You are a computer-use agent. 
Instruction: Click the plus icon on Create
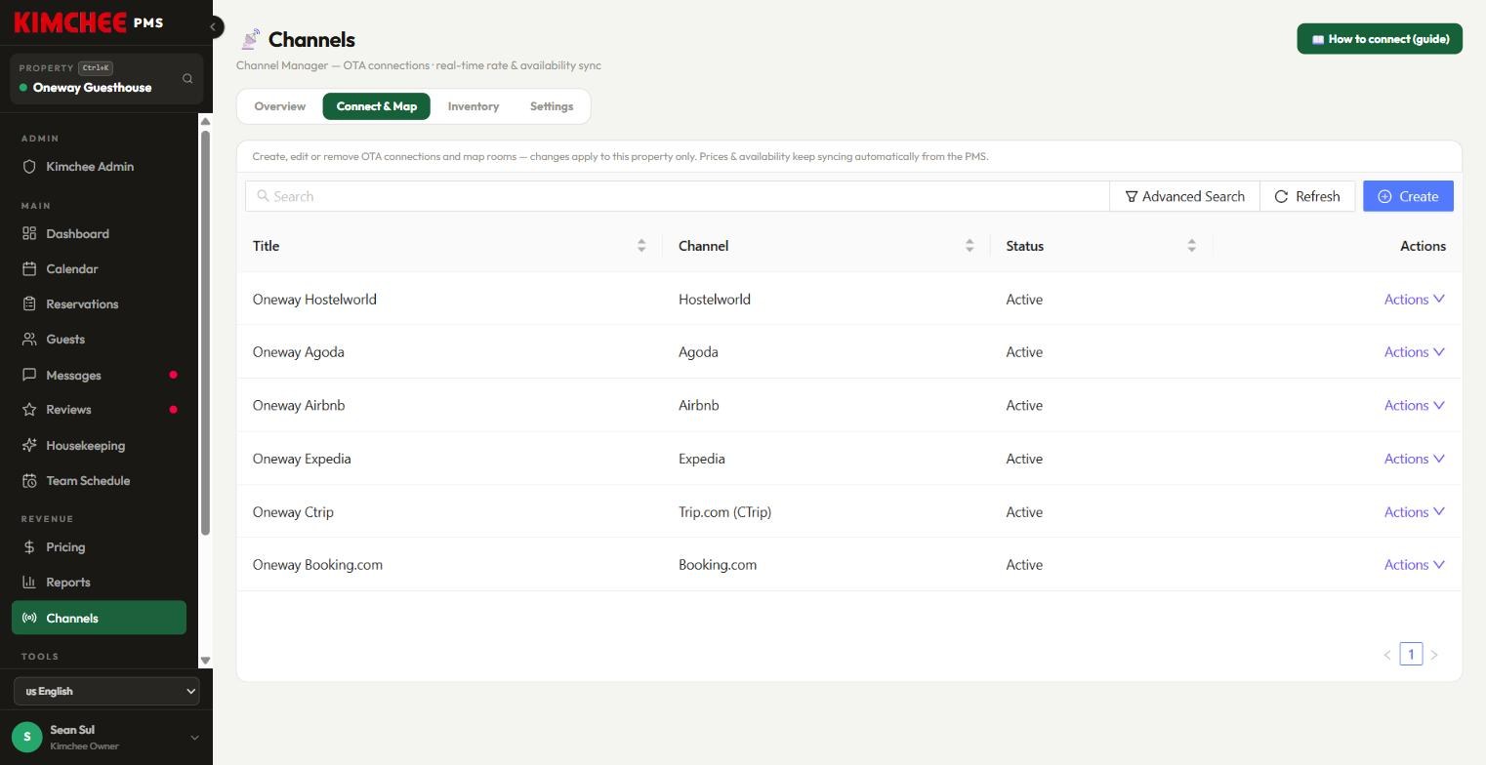1384,196
